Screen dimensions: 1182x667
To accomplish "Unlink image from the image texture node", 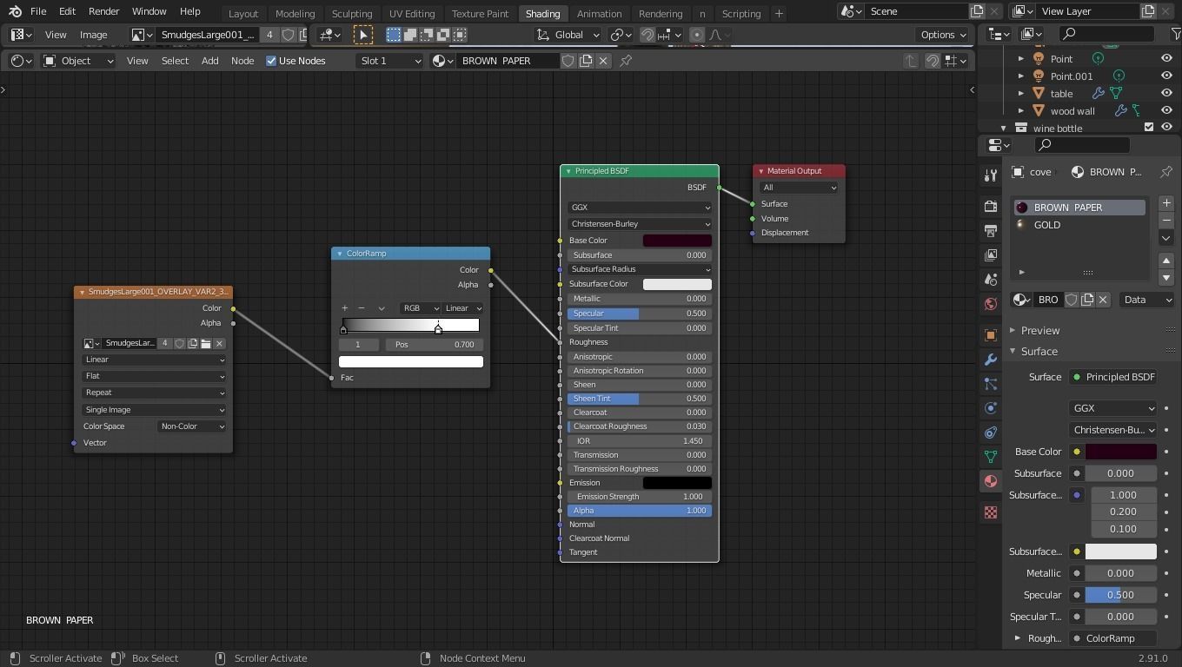I will click(219, 343).
